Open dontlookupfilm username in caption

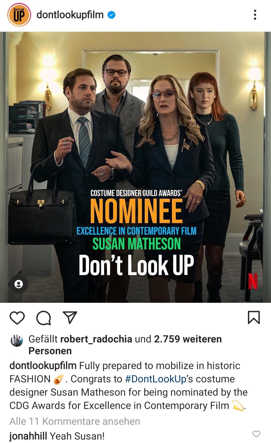pyautogui.click(x=43, y=366)
